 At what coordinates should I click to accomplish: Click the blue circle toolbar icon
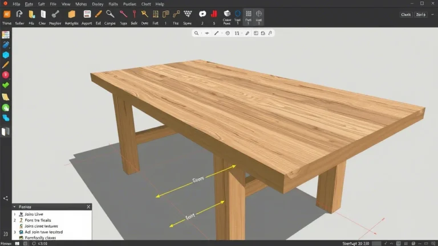click(237, 14)
